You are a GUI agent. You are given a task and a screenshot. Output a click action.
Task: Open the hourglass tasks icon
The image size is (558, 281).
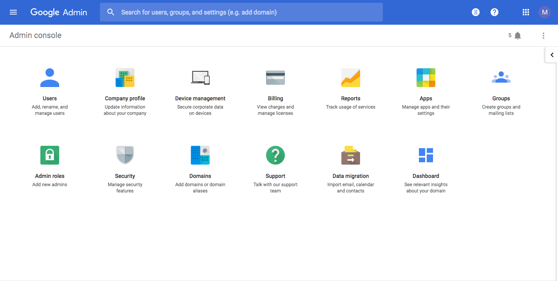coord(476,12)
